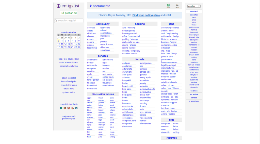
Task: Open craig newmark philanthropies link
Action: (x=69, y=117)
